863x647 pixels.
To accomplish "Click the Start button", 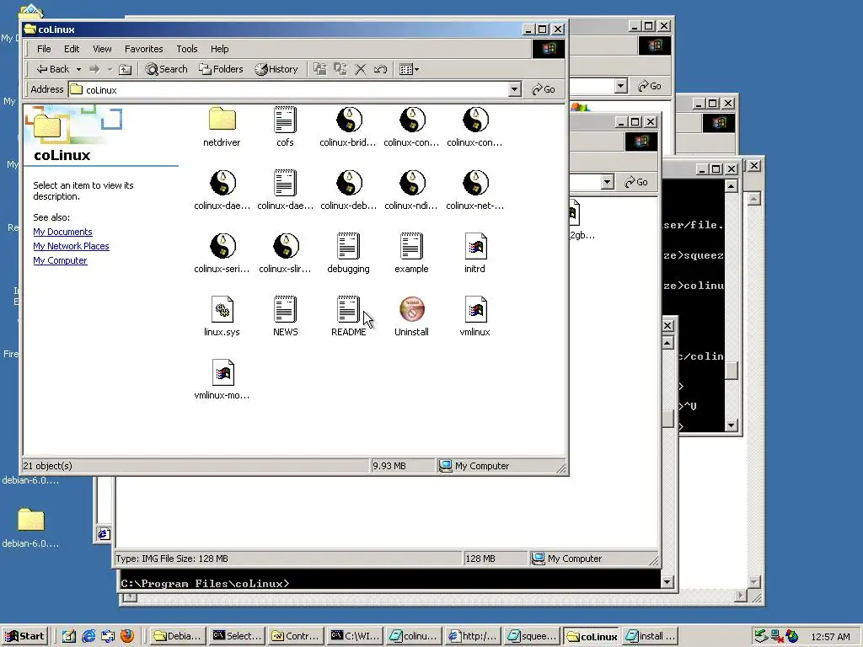I will point(24,636).
